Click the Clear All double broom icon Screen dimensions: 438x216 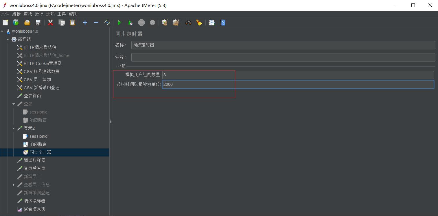[176, 23]
